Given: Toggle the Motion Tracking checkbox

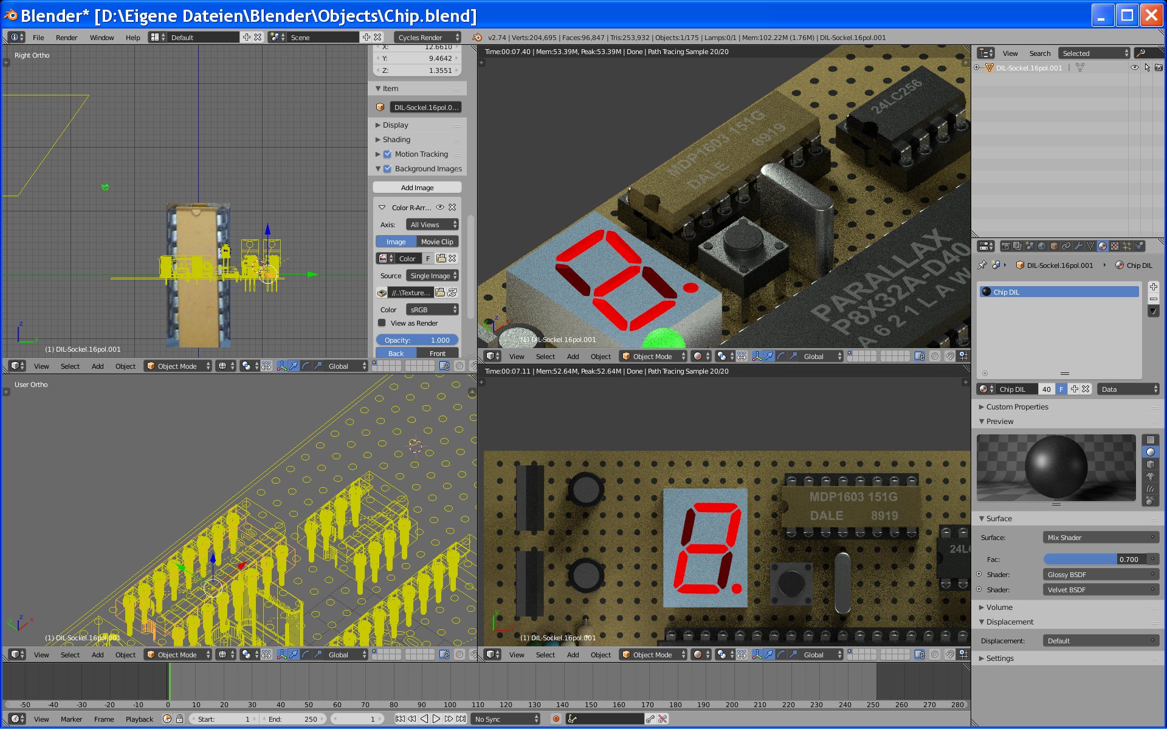Looking at the screenshot, I should click(388, 154).
